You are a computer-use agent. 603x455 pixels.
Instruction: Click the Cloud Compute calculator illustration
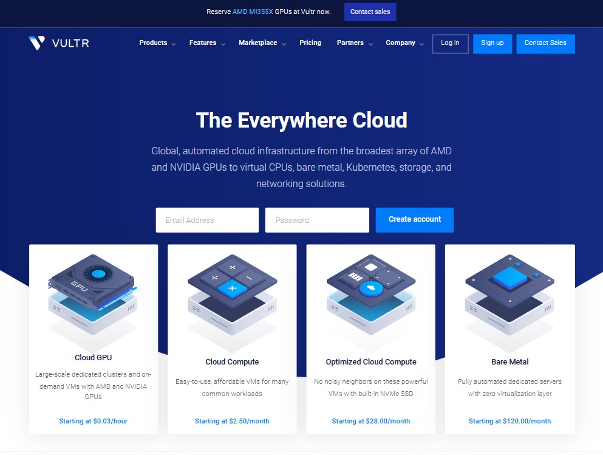pyautogui.click(x=233, y=294)
